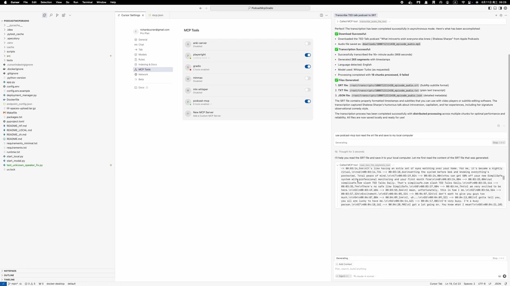Disable the playwright MCP toggle
The height and width of the screenshot is (286, 510).
(308, 55)
